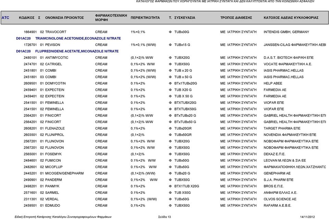Click the ΤΡΟΠΟΣ ΔΙΑΘΕΣΗΣ column header

[236, 17]
